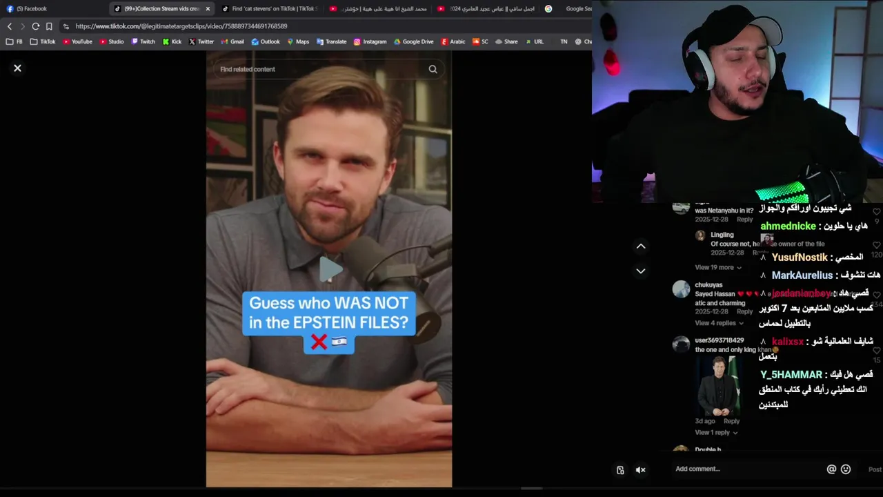Open the Outlook bookmark

(266, 41)
